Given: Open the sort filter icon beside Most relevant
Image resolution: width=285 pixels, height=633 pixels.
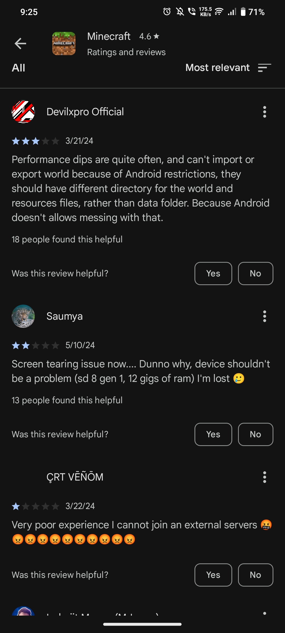Looking at the screenshot, I should pos(264,68).
